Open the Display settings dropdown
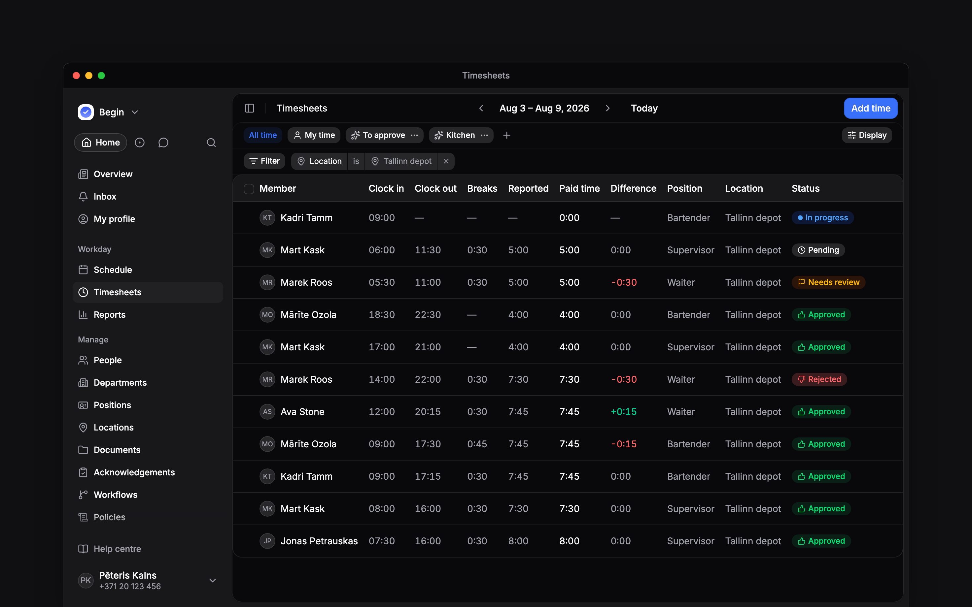Viewport: 972px width, 607px height. 867,135
